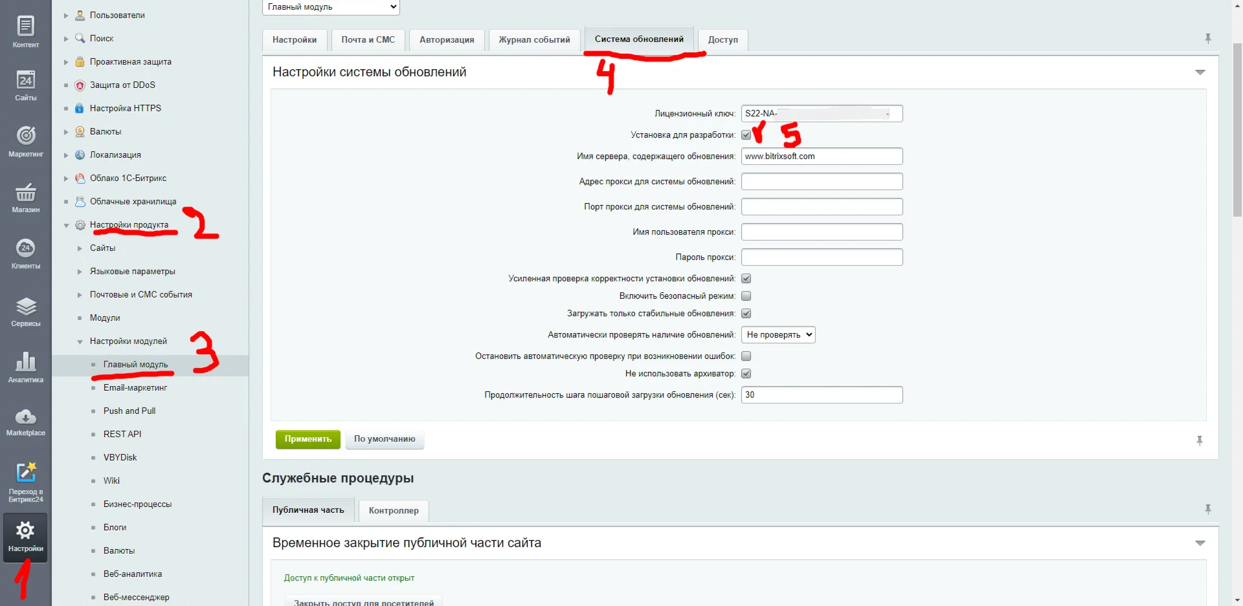Toggle Загружать только стабильные обновления checkbox
This screenshot has width=1243, height=606.
746,313
